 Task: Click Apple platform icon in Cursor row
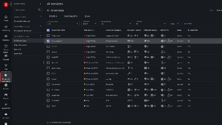click(x=162, y=79)
